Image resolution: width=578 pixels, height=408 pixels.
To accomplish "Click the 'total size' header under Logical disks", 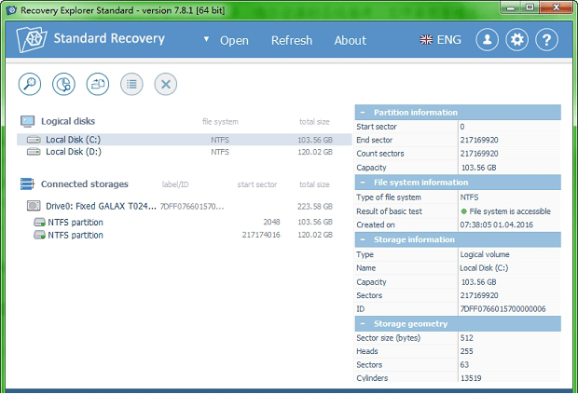I will (314, 122).
